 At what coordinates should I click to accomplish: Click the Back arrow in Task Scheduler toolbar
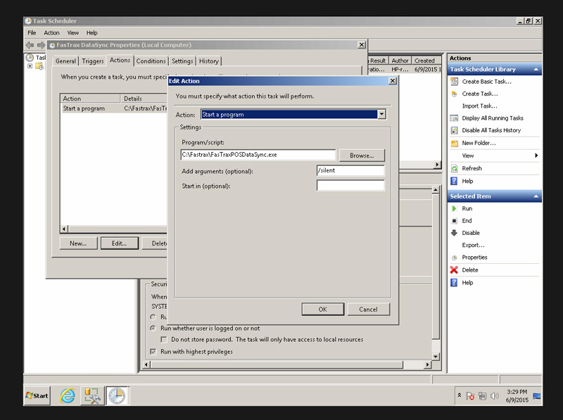(x=30, y=45)
